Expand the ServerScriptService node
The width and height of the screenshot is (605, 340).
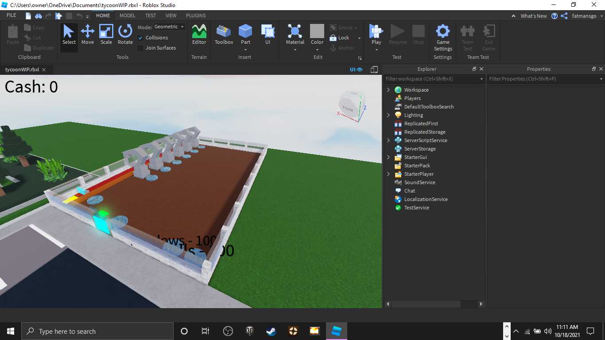(388, 140)
